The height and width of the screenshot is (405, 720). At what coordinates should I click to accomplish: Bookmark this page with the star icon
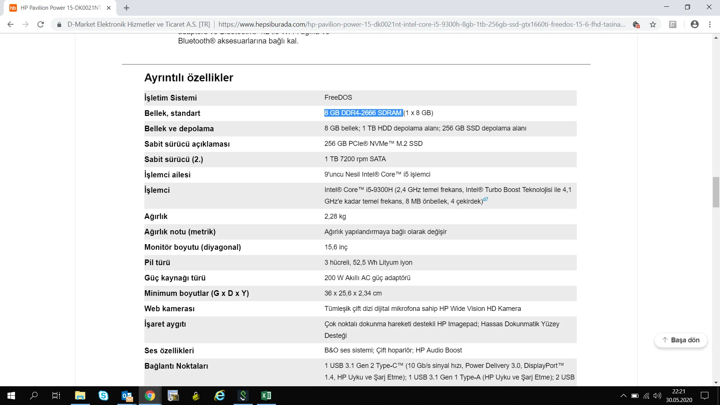click(x=653, y=24)
